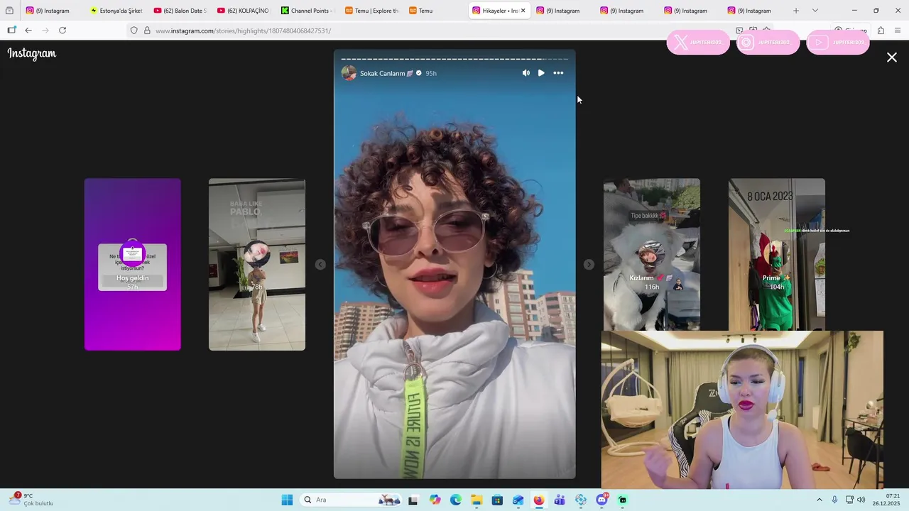Switch to Channel Points tab
Viewport: 909px width, 511px height.
307,11
